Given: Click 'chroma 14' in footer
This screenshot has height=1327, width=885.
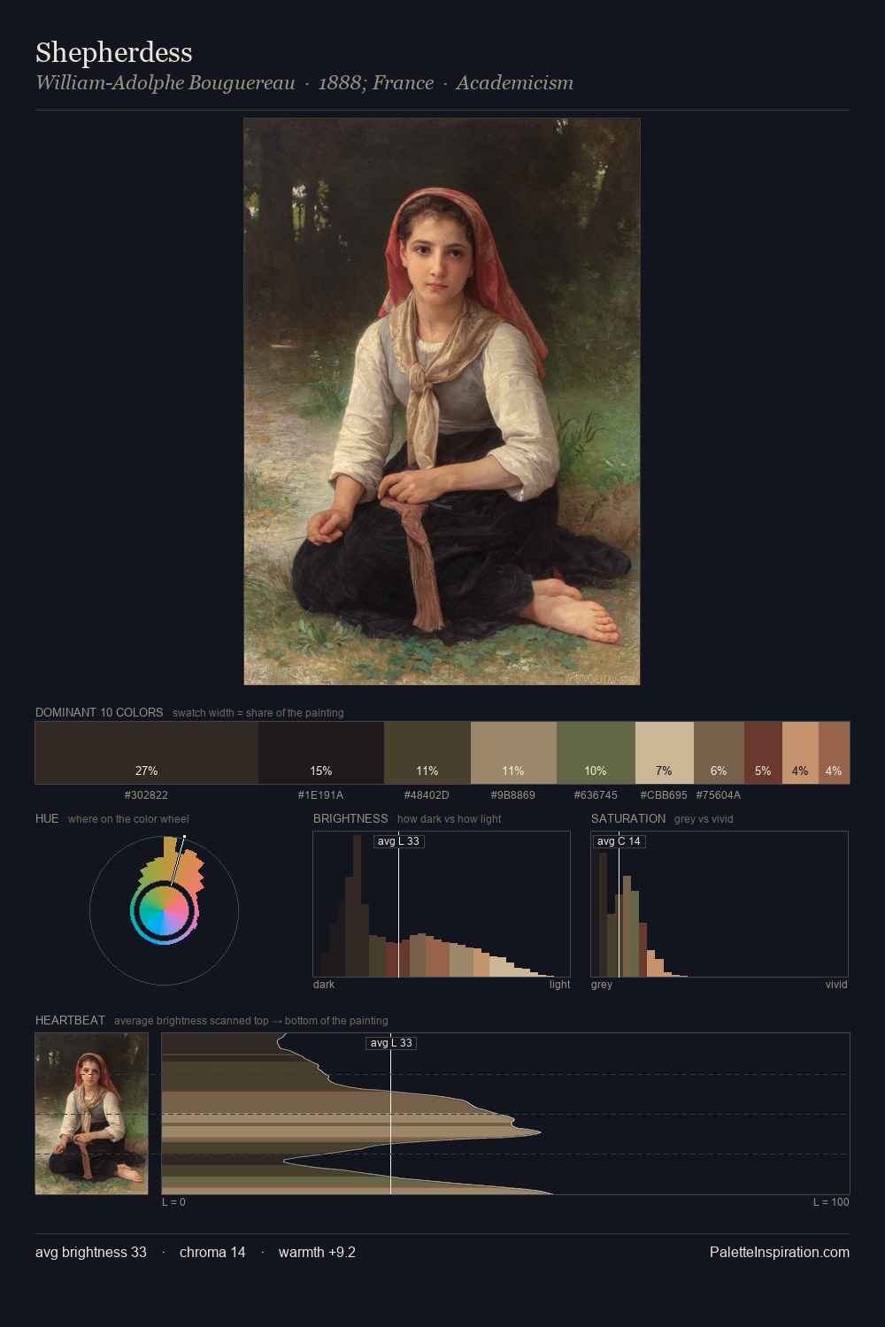Looking at the screenshot, I should pos(212,1252).
